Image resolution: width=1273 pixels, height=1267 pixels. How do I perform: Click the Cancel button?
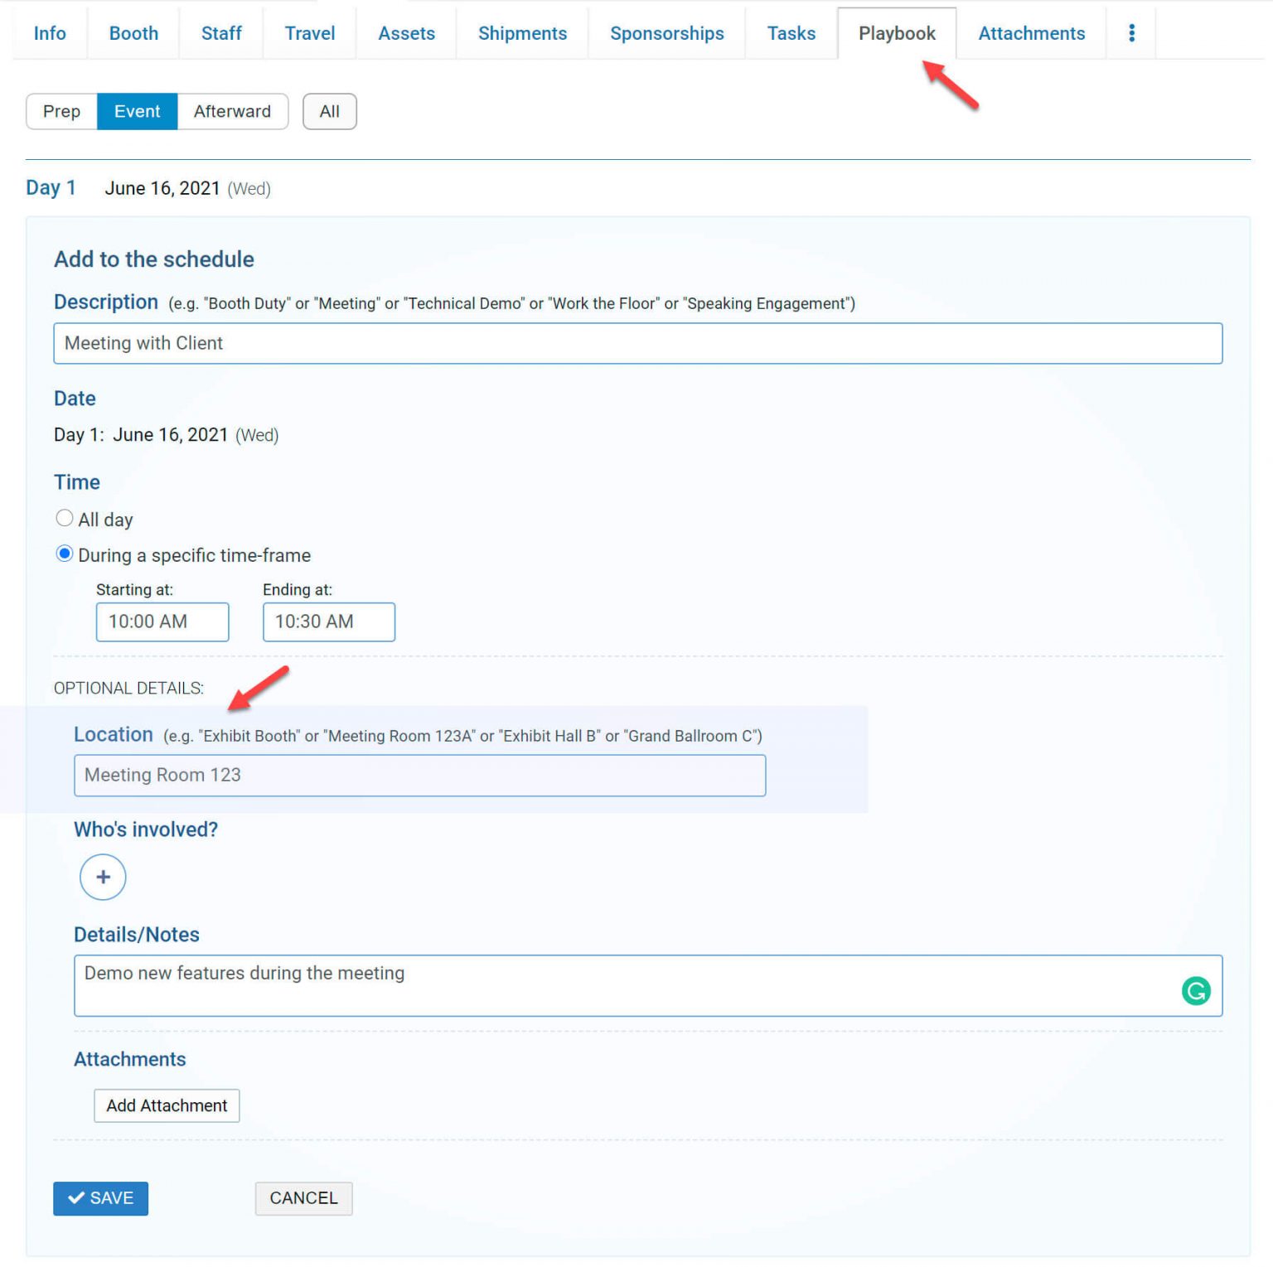[303, 1198]
